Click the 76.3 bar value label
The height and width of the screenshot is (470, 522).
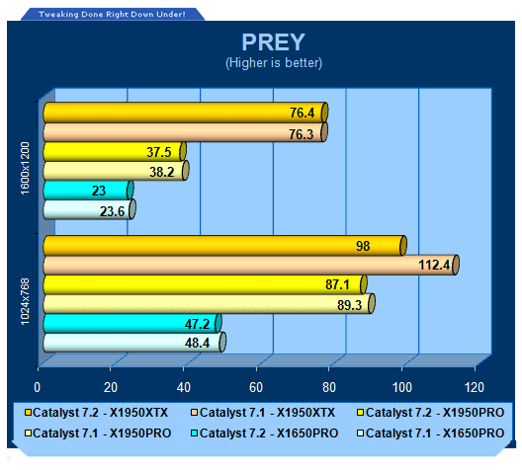301,134
